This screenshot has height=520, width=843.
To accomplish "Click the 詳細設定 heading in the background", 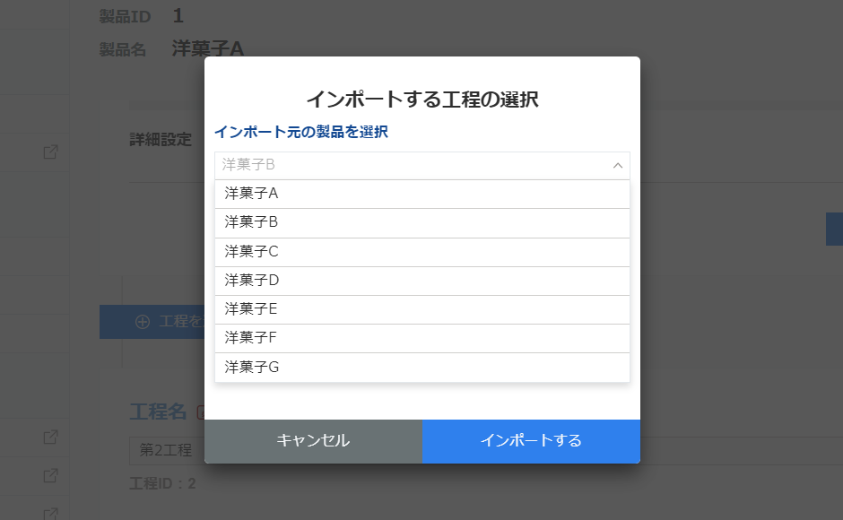I will tap(161, 140).
